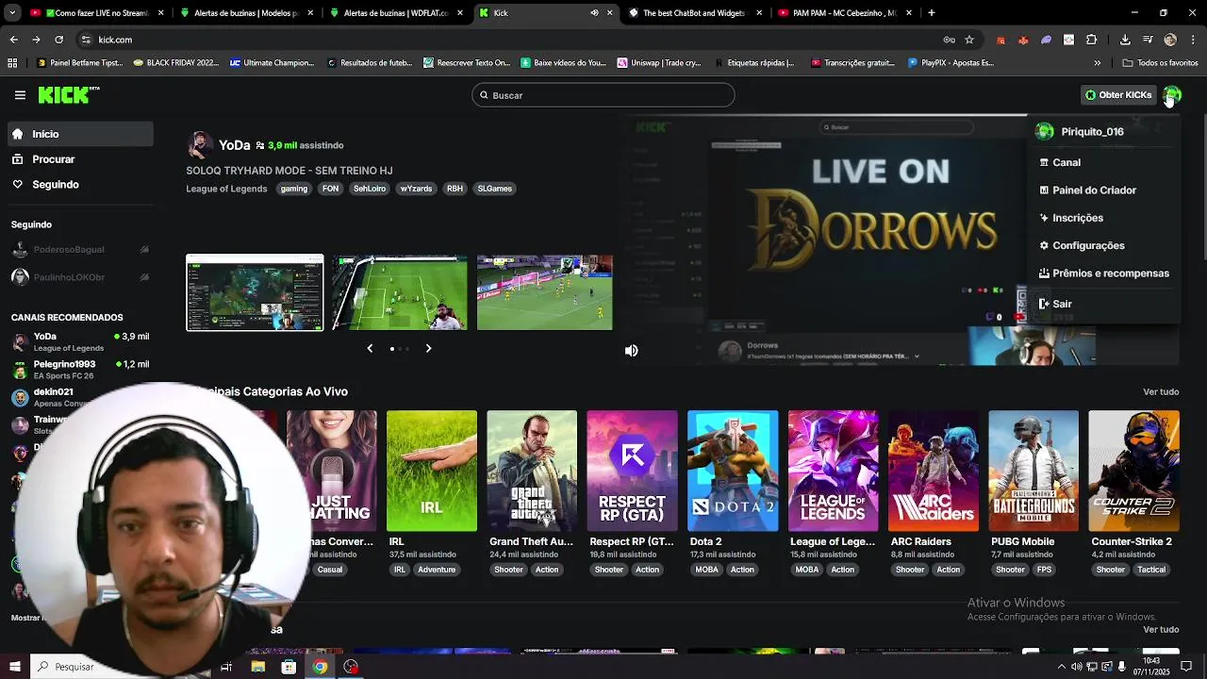
Task: Focus the Buscar search field
Action: [x=603, y=95]
